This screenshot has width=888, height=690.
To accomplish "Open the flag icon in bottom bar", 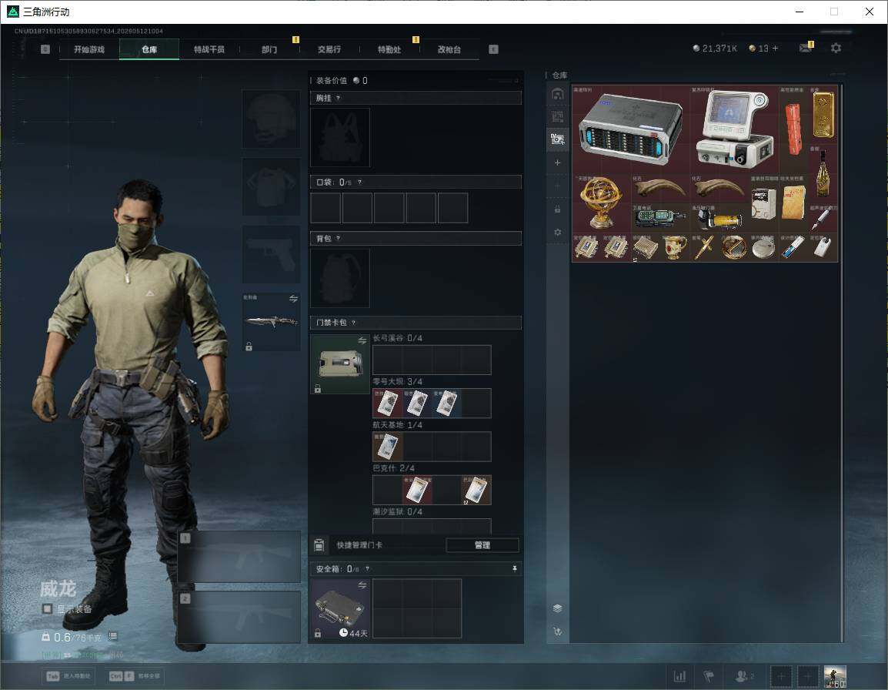I will (709, 676).
